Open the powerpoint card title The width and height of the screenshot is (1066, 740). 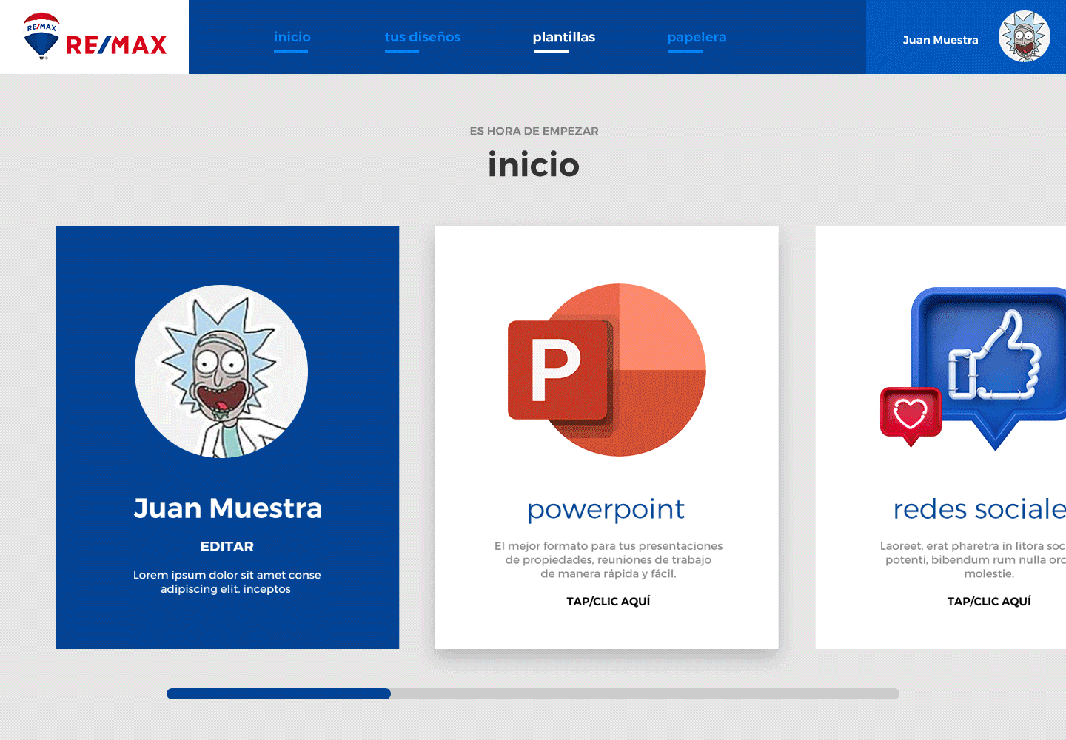tap(606, 509)
